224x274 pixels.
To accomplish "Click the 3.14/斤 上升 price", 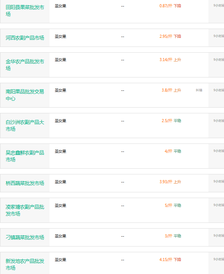I will [x=170, y=60].
